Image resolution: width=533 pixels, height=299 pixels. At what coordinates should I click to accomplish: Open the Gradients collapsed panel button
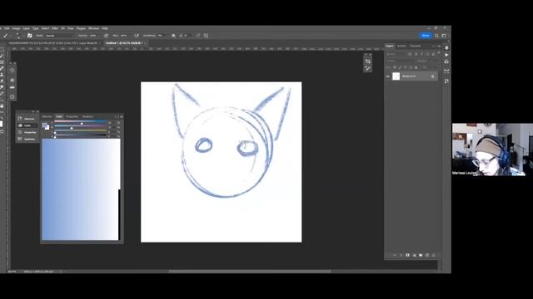(27, 139)
